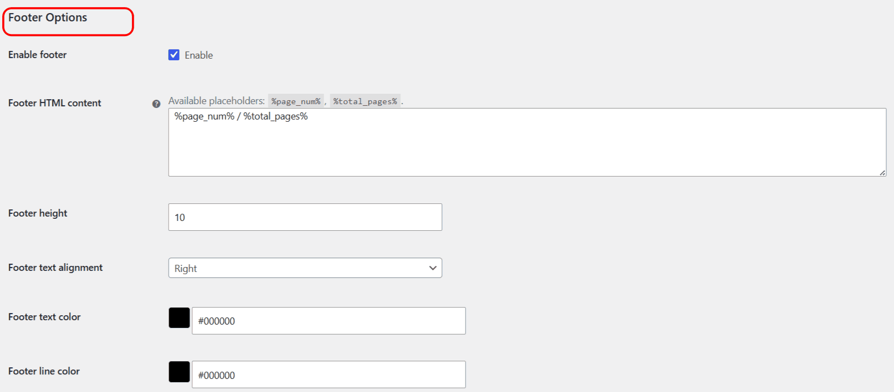Click the Footer HTML content label
This screenshot has width=894, height=392.
tap(55, 103)
